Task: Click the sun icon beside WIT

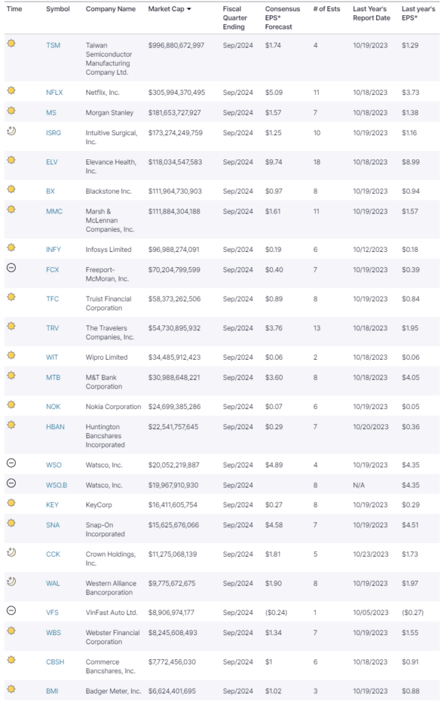Action: (11, 355)
